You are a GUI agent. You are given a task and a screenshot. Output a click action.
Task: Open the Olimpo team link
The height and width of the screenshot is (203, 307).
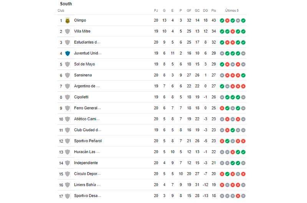click(80, 20)
